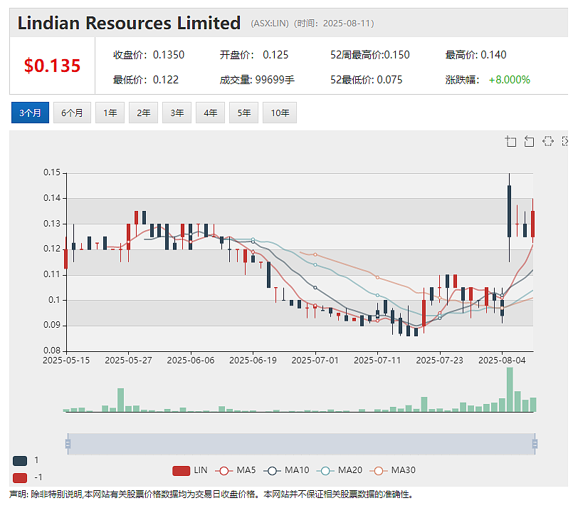Click the large red $0.135 price

pyautogui.click(x=52, y=66)
